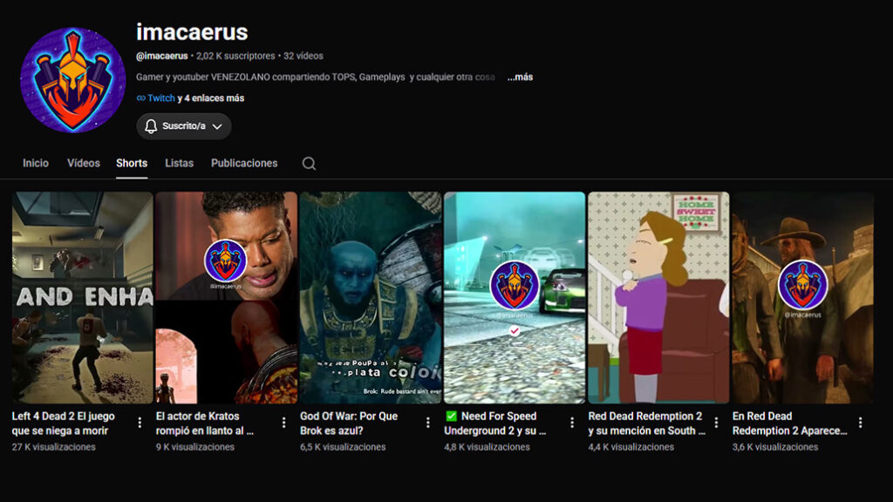
Task: Click the Gamer y youtuber VENEZOLANO description
Action: point(316,77)
